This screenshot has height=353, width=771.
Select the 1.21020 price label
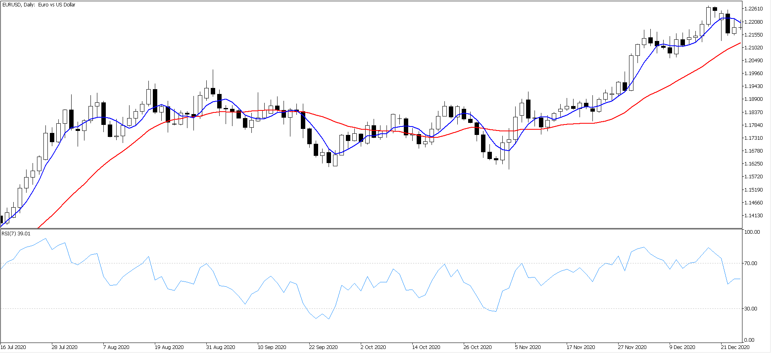click(754, 47)
